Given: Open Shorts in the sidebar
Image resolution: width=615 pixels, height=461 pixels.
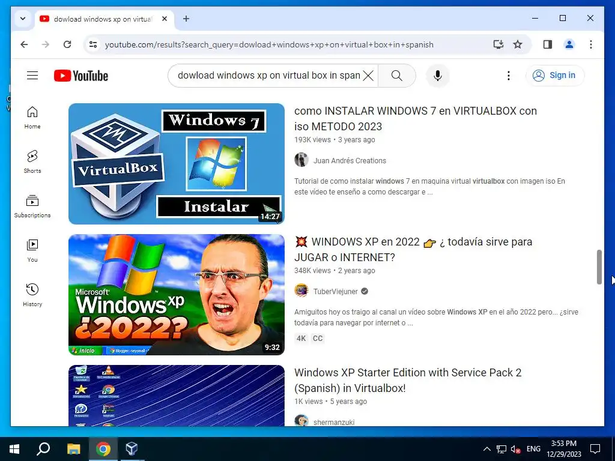Looking at the screenshot, I should pos(32,162).
